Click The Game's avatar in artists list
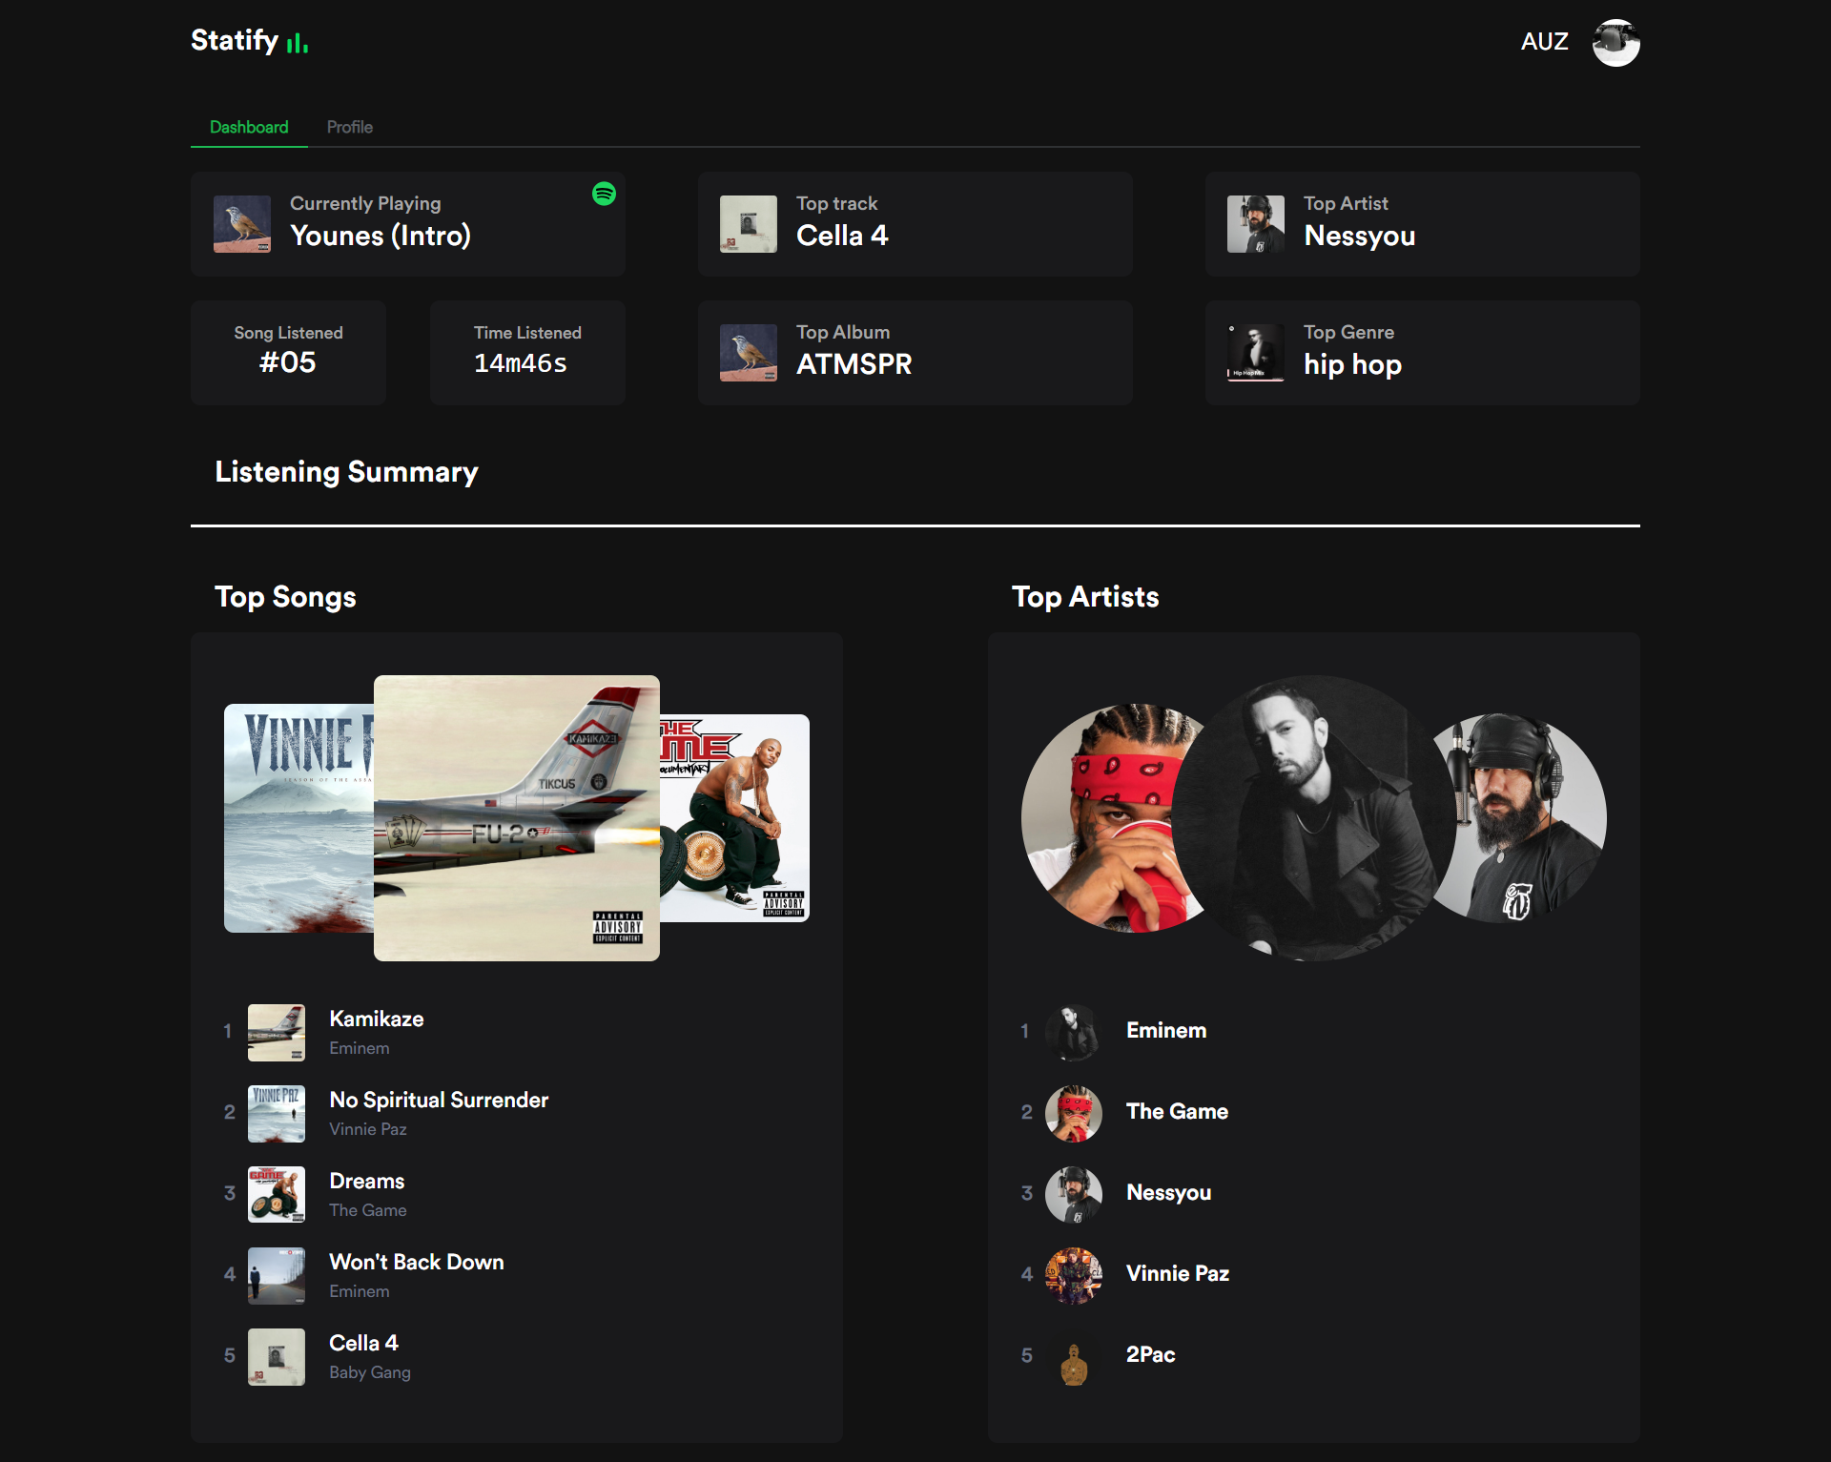Image resolution: width=1831 pixels, height=1462 pixels. (x=1074, y=1114)
